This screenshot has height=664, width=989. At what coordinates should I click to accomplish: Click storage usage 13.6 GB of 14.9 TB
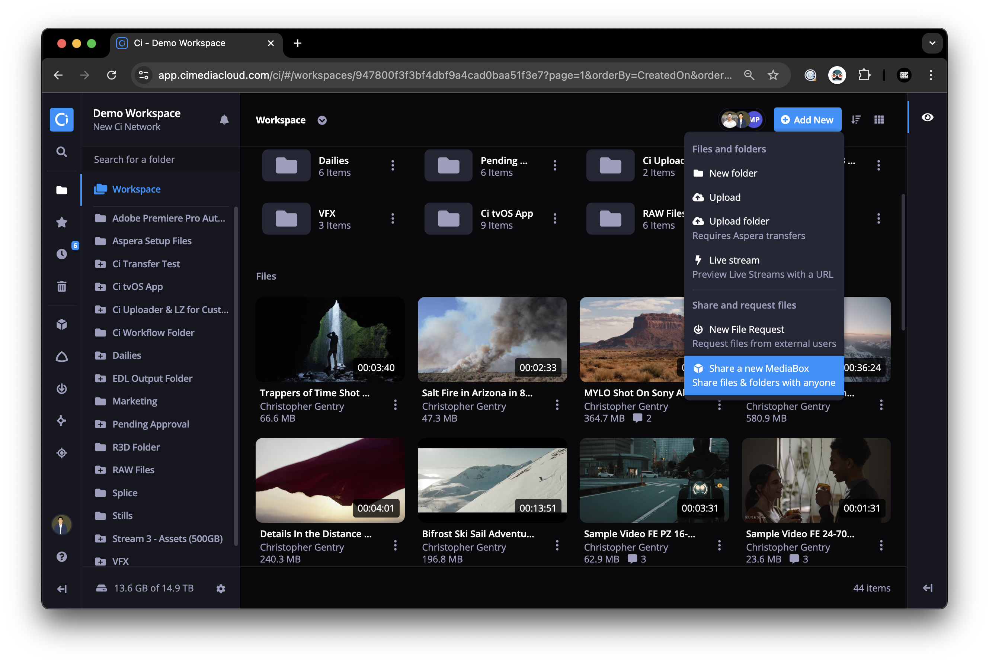point(145,589)
